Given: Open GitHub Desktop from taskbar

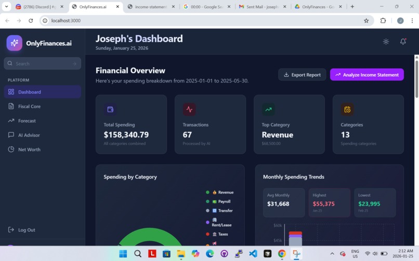Looking at the screenshot, I should click(x=224, y=254).
